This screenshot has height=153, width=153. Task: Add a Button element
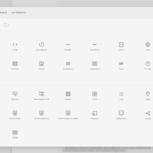15,96
